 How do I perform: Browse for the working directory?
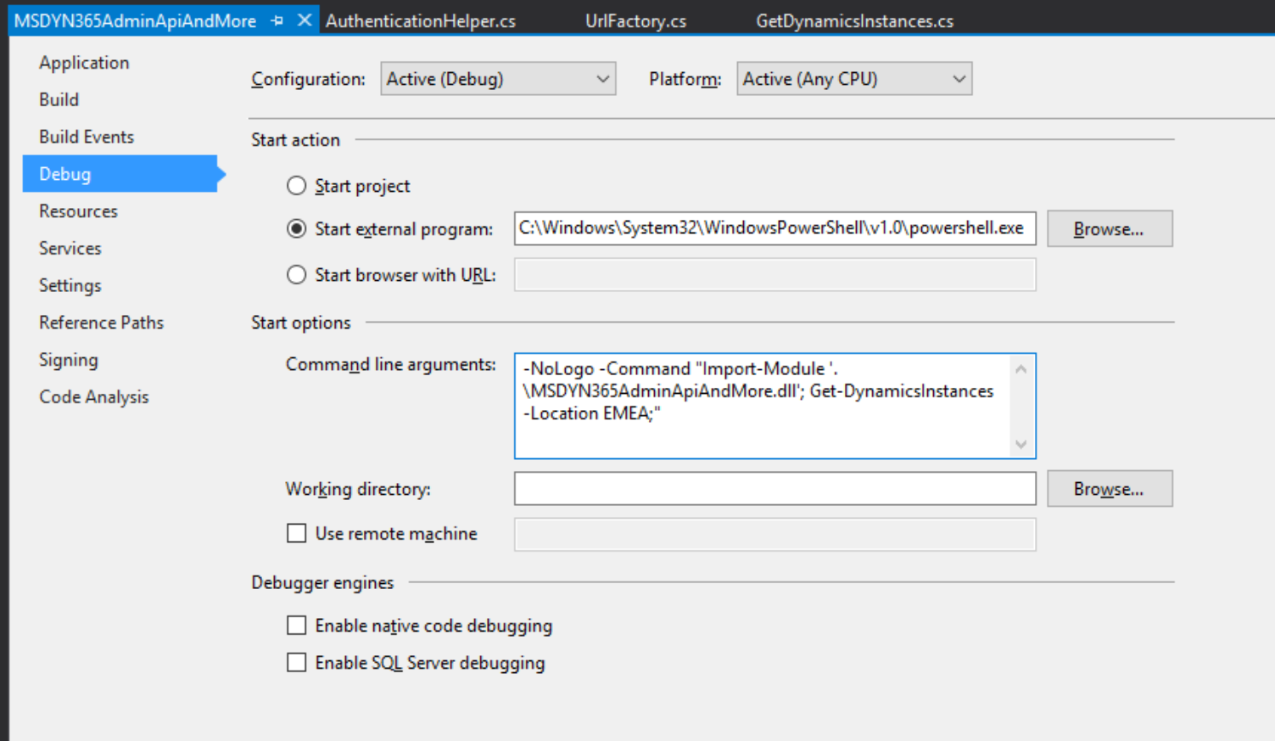coord(1109,489)
